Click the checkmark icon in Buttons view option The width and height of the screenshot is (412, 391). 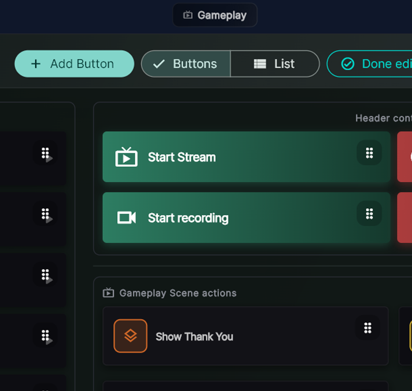click(158, 64)
